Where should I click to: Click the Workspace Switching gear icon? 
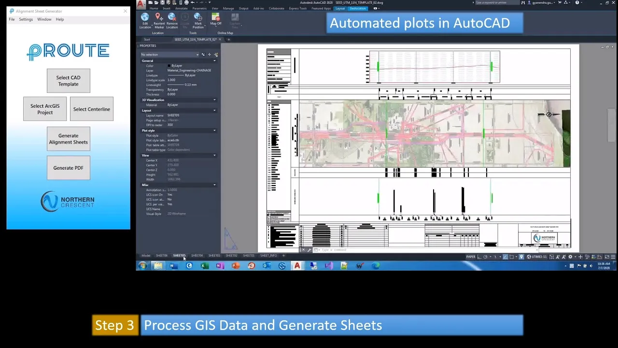(570, 257)
